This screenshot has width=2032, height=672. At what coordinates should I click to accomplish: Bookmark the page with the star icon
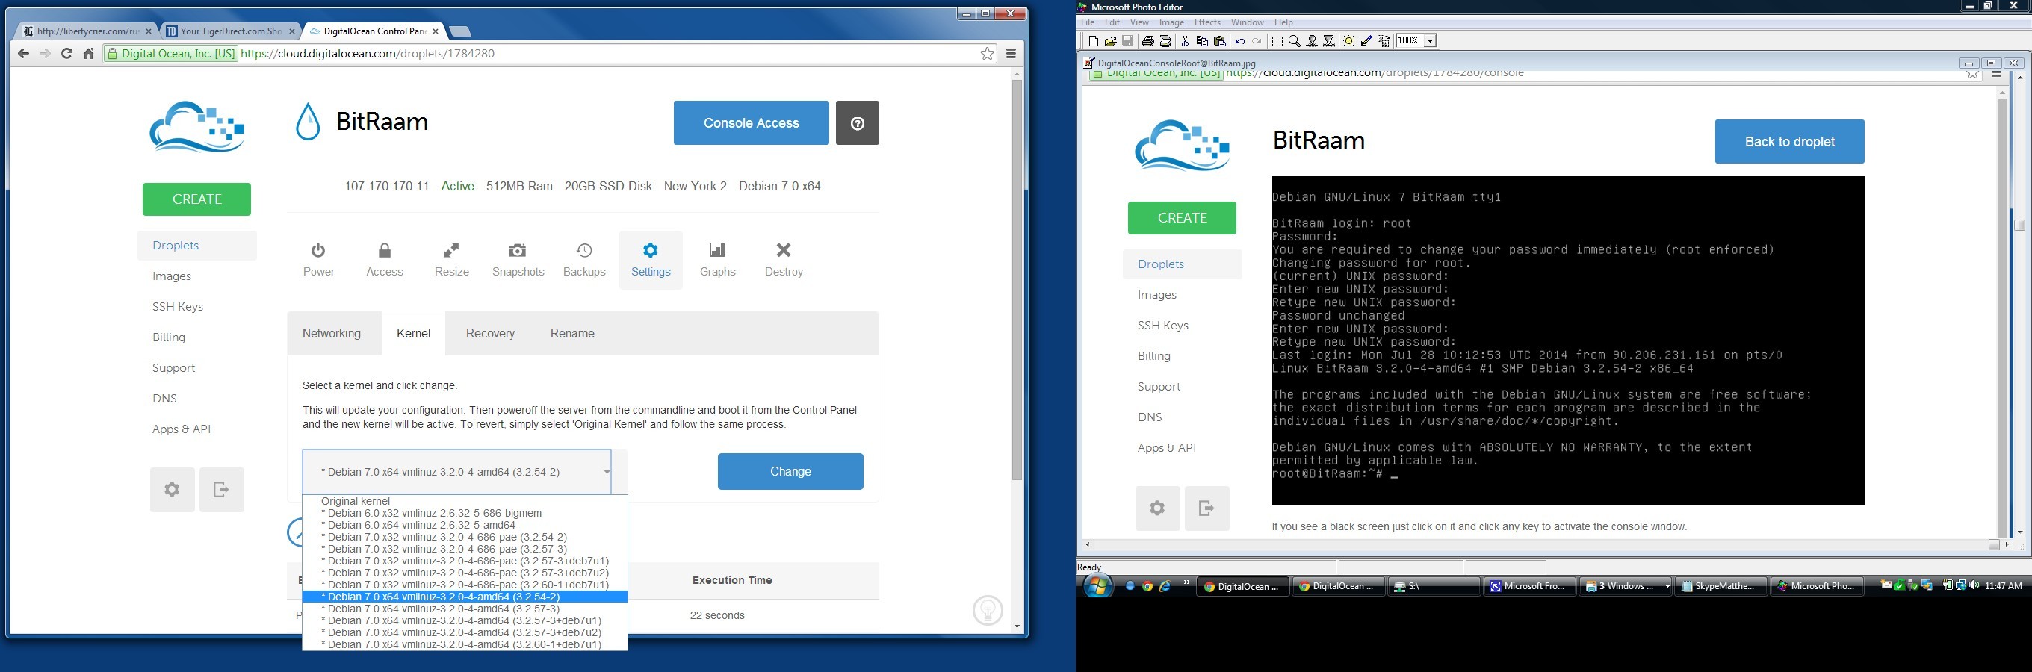point(987,54)
